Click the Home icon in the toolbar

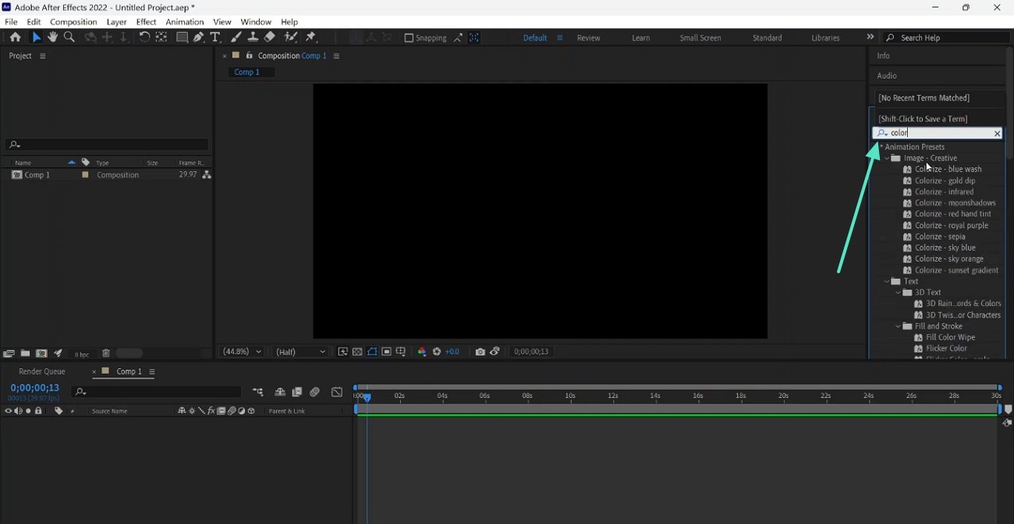15,37
